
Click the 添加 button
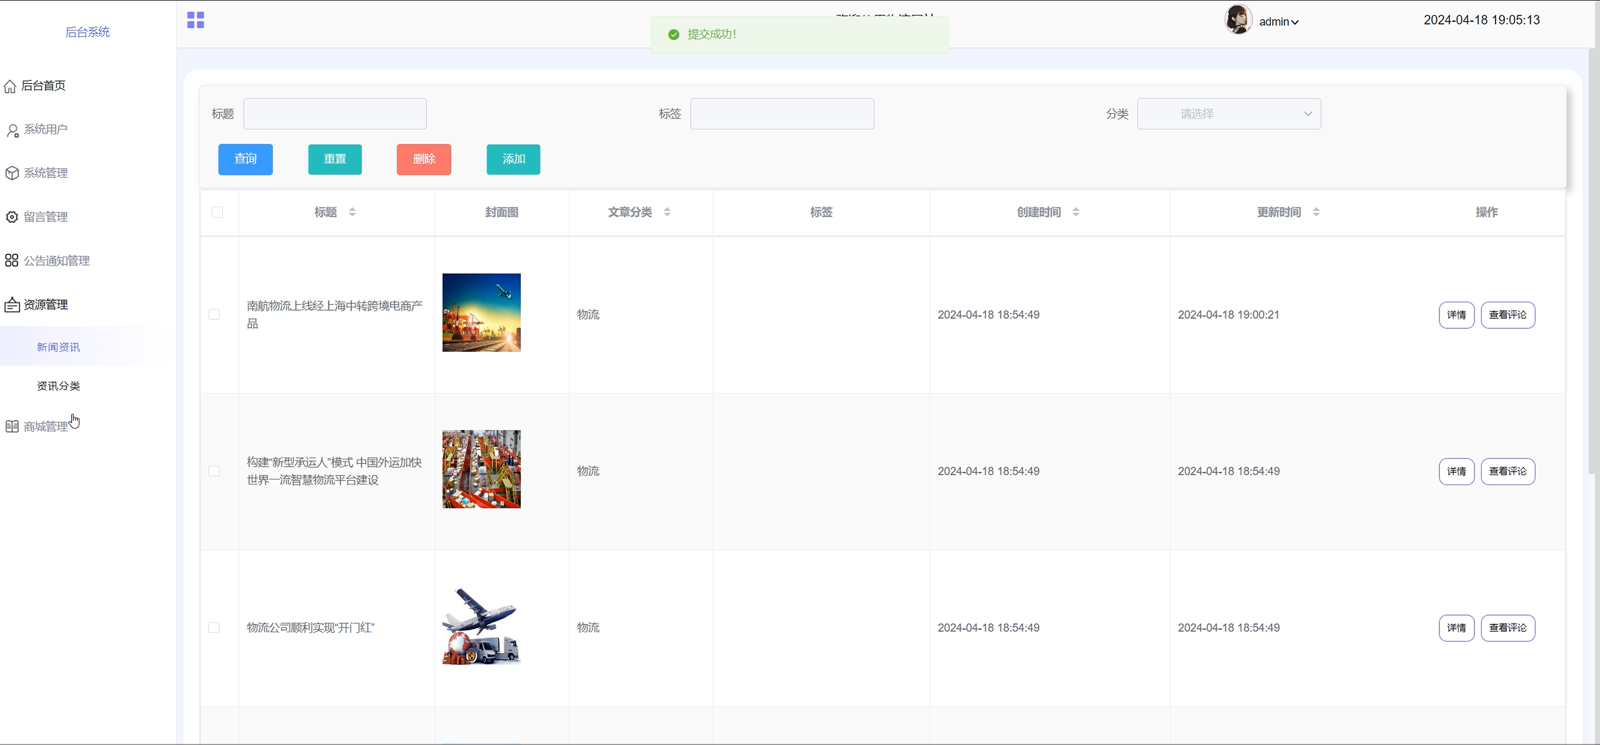point(513,159)
